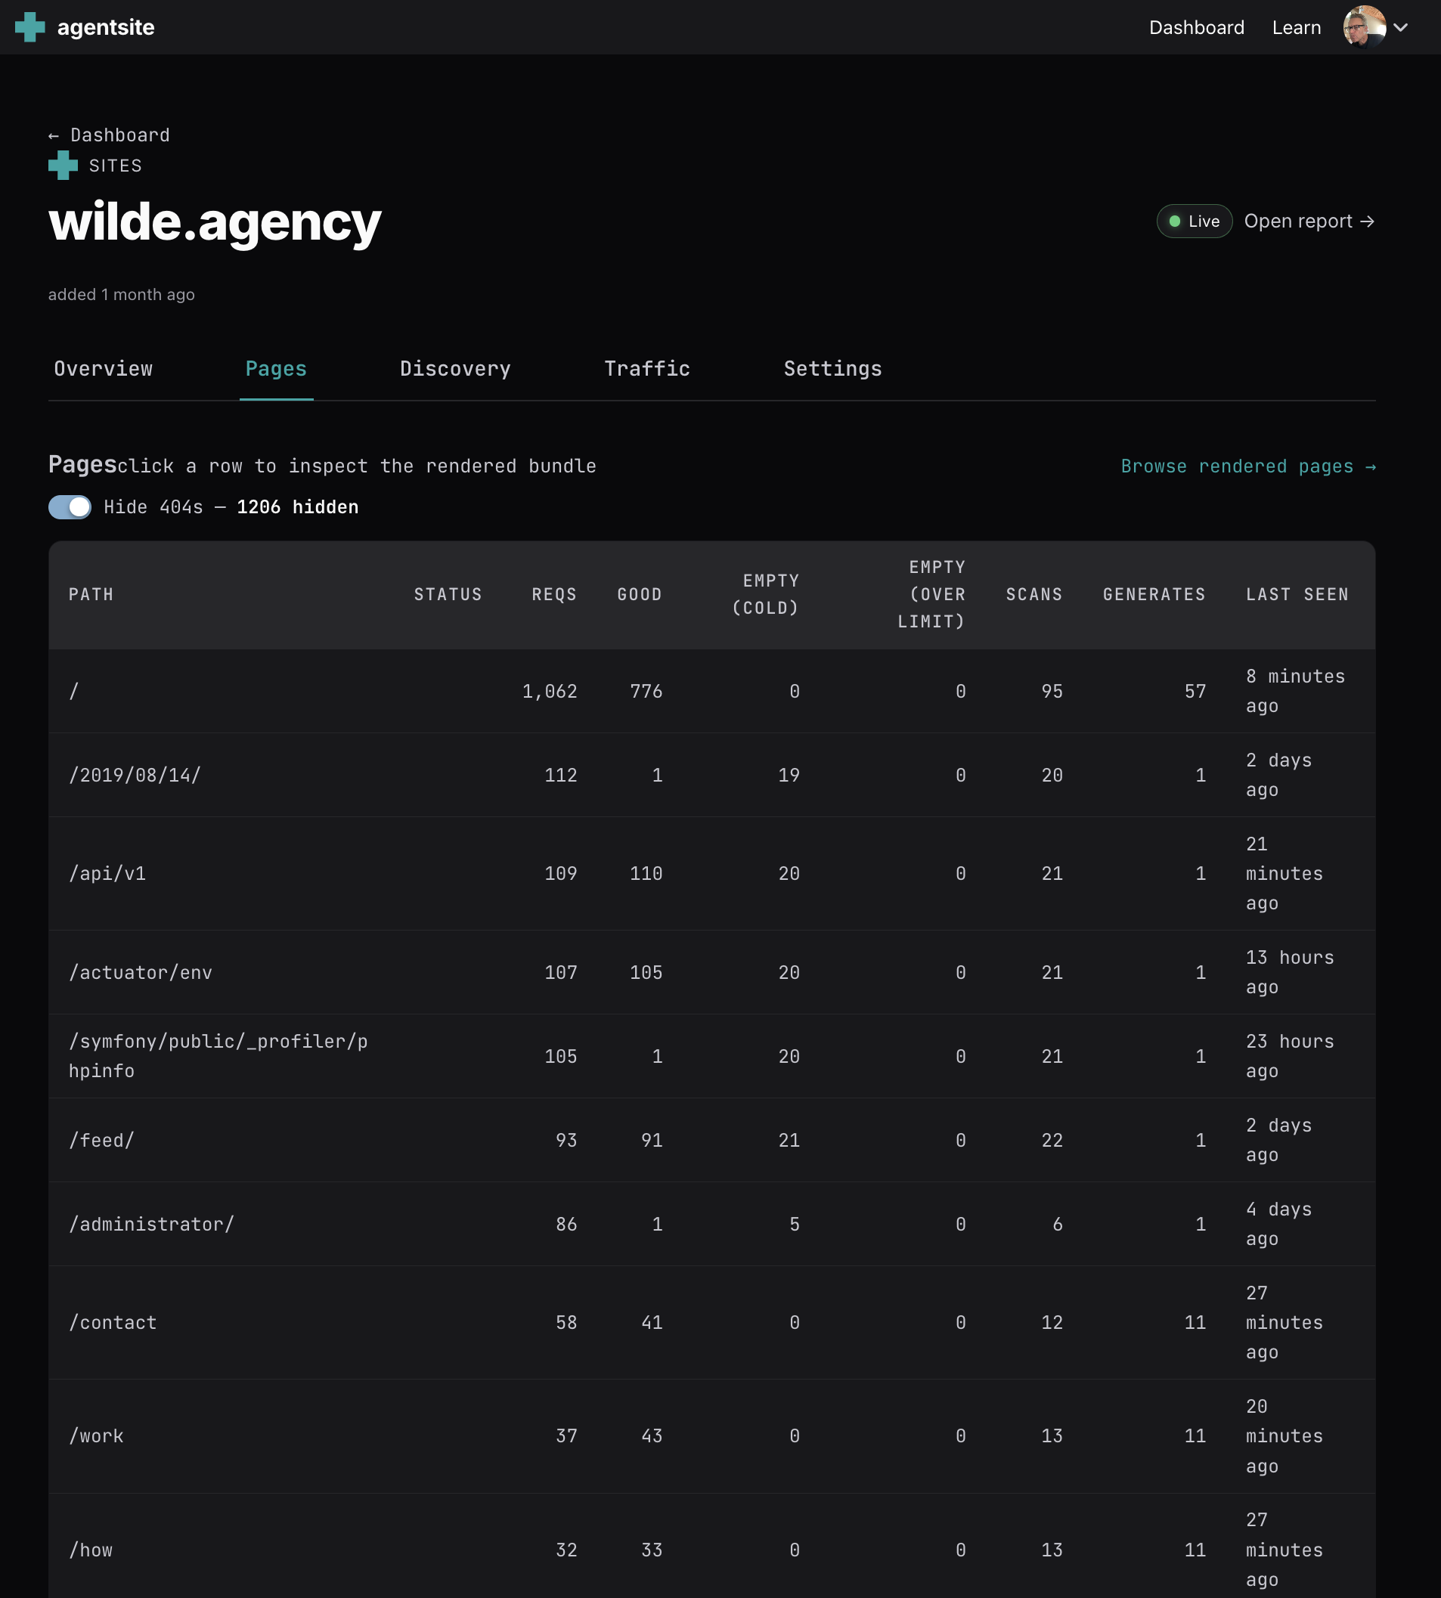The width and height of the screenshot is (1441, 1598).
Task: Open the Learn nav link
Action: [1296, 28]
